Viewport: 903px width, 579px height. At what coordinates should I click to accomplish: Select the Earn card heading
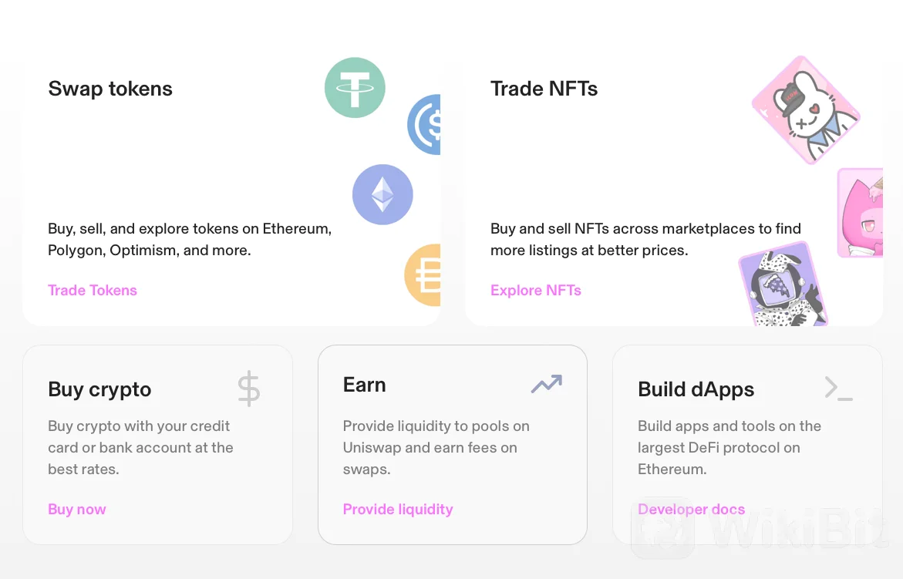(364, 385)
